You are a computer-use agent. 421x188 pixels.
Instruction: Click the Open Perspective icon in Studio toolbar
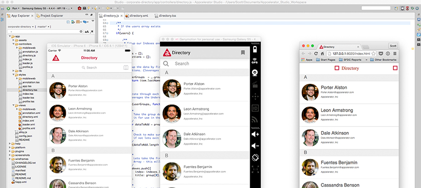tap(396, 8)
